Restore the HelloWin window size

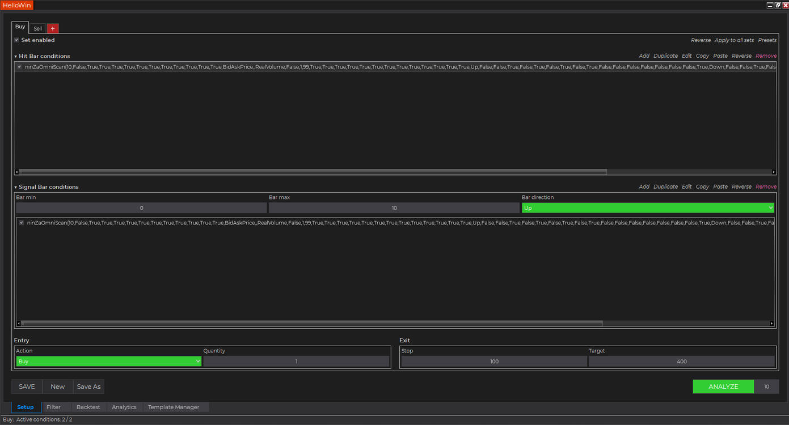(x=778, y=5)
